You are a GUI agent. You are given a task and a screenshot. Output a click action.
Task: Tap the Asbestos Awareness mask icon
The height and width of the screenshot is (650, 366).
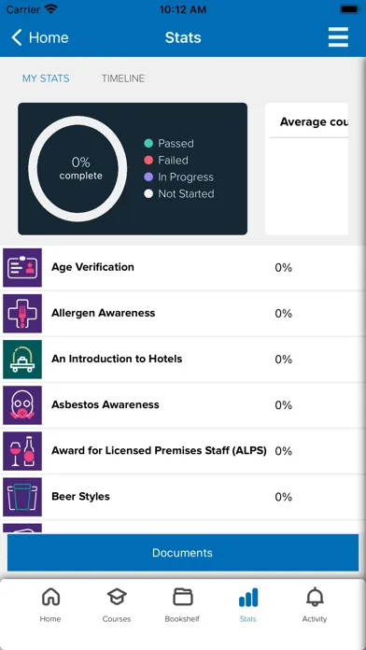point(22,405)
